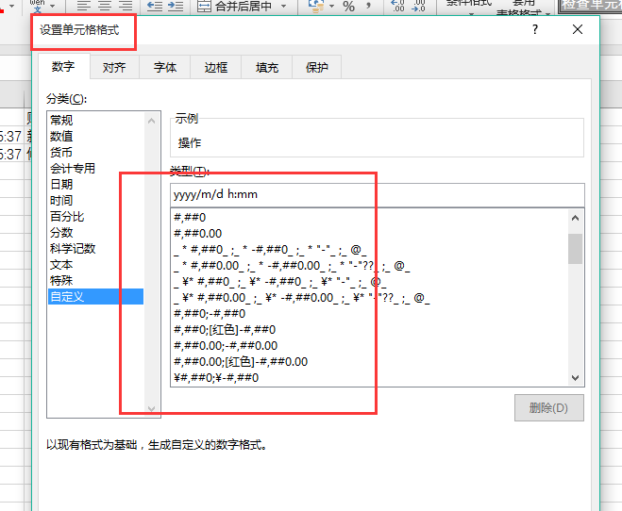Click decrease decimal icon in ribbon
Image resolution: width=622 pixels, height=511 pixels.
pos(419,6)
